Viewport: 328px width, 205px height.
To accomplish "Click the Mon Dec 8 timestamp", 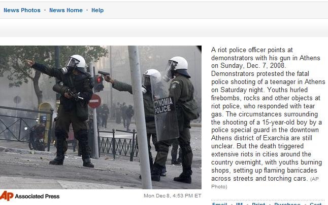I will click(172, 196).
